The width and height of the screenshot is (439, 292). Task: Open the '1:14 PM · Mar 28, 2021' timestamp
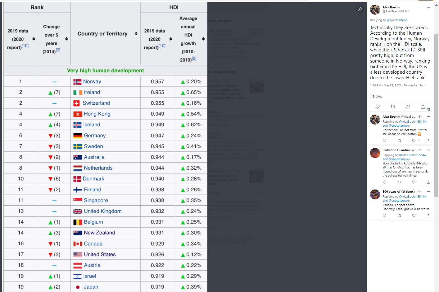click(386, 85)
